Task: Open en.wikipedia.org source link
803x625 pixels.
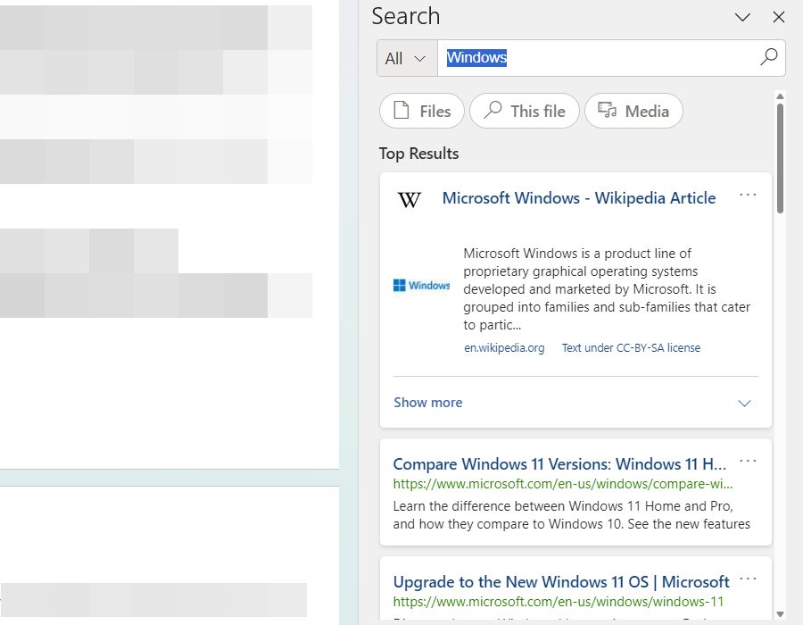Action: point(504,348)
